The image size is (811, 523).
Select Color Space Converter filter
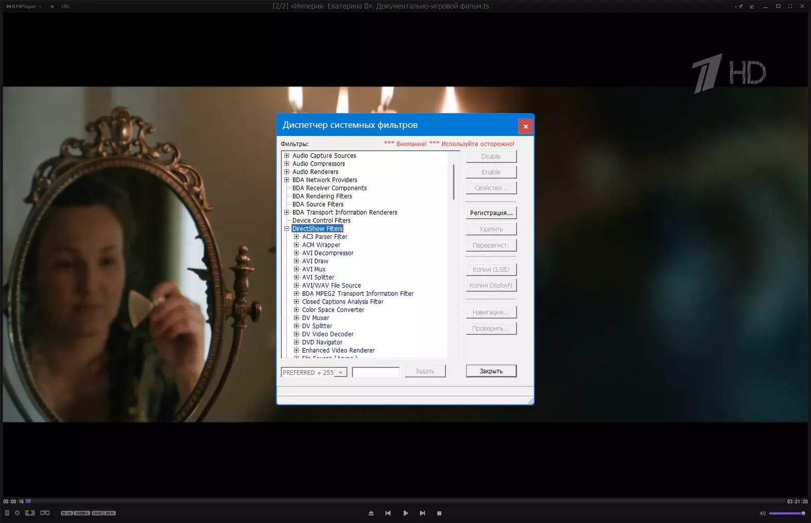click(333, 310)
